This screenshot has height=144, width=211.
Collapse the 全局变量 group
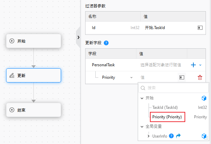tap(142, 126)
